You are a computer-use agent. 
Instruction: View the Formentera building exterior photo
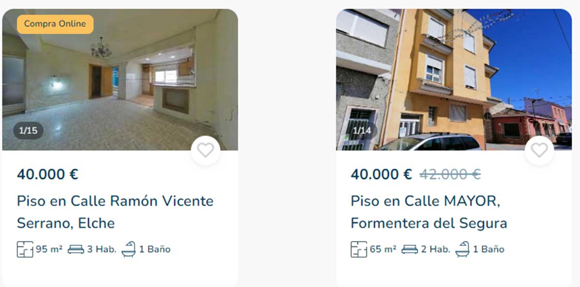tap(454, 79)
